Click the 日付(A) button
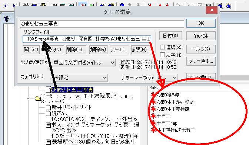 pos(170,36)
